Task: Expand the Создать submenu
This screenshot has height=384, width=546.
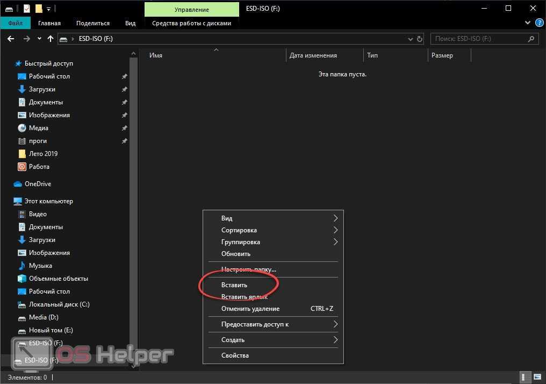Action: pyautogui.click(x=335, y=340)
